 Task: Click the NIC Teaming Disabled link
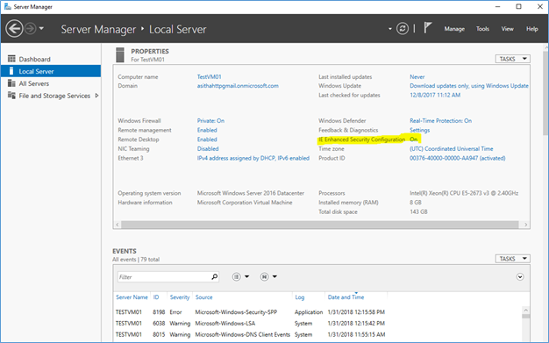pyautogui.click(x=208, y=148)
